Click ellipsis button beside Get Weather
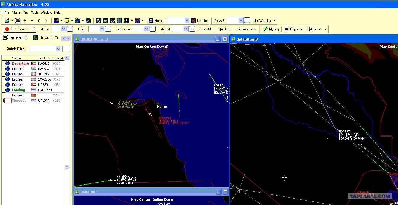Viewport: 398px width, 205px height. pyautogui.click(x=247, y=20)
